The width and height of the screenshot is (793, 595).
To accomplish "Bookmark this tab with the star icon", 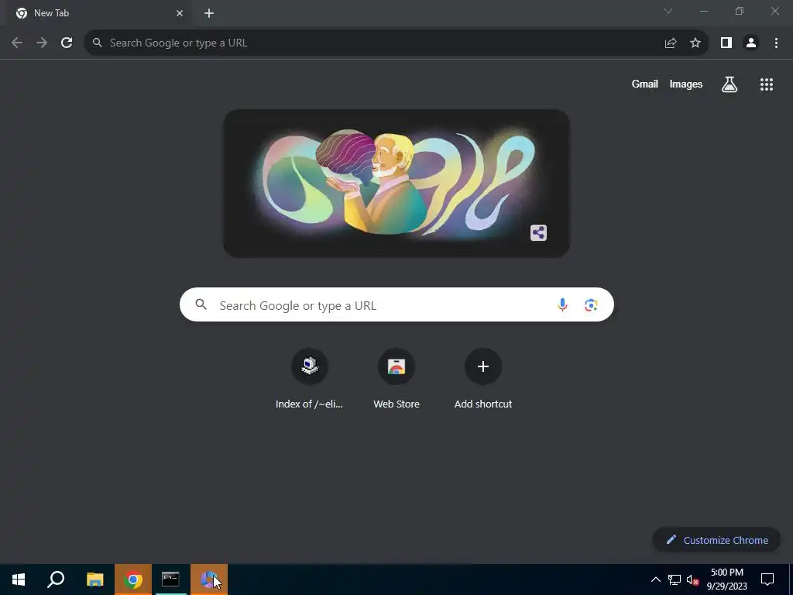I will pyautogui.click(x=695, y=43).
